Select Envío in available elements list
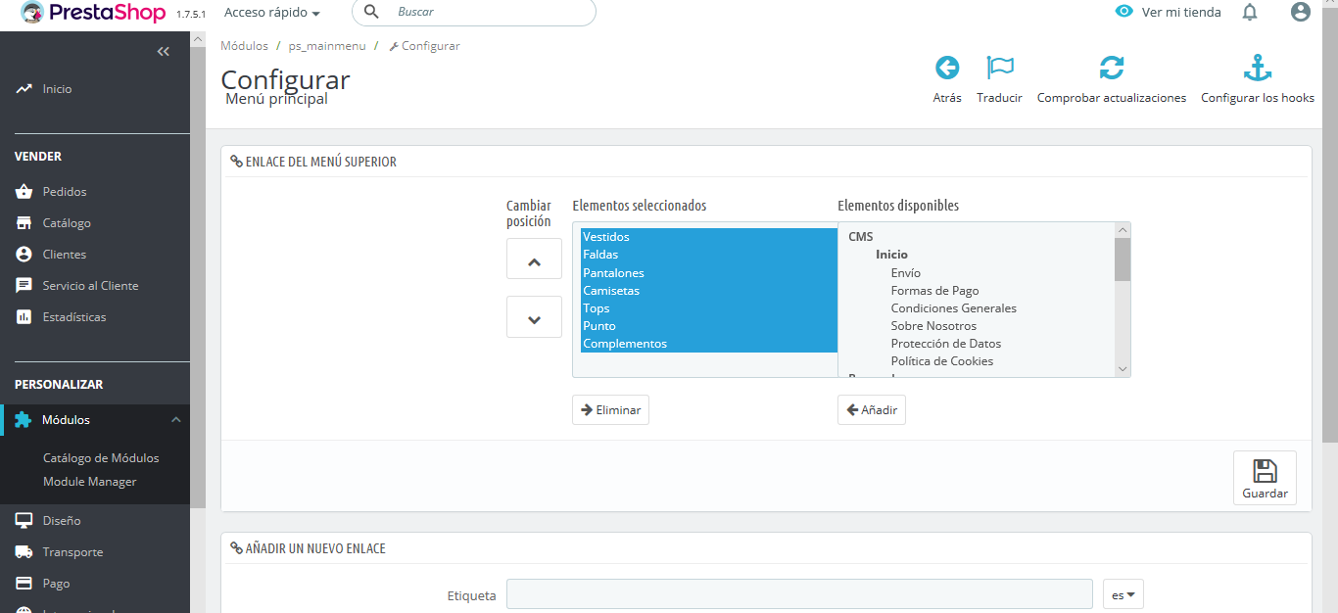Screen dimensions: 1338x613 click(x=905, y=273)
